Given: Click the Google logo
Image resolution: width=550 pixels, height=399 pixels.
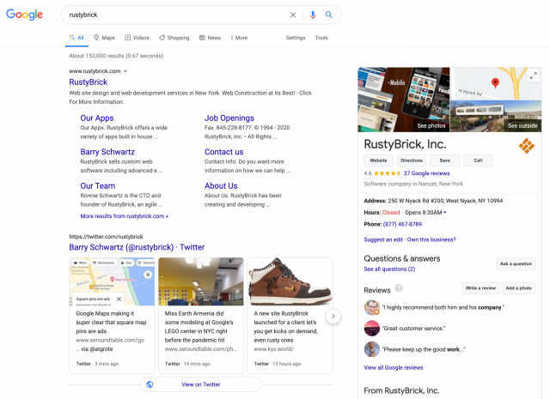Looking at the screenshot, I should (x=25, y=15).
